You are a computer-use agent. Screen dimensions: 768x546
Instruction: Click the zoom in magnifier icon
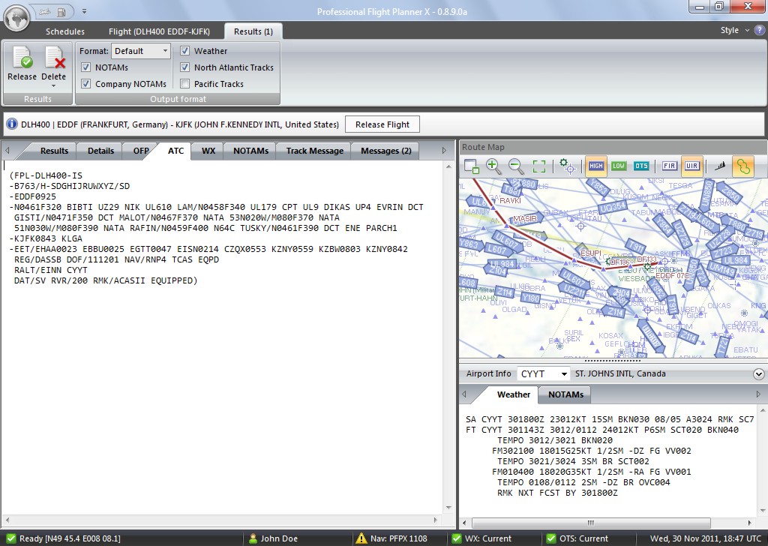(493, 166)
